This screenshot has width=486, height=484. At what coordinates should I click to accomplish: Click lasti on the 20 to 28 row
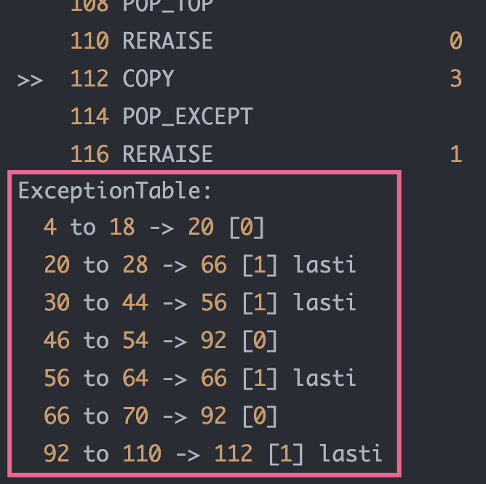(x=324, y=265)
